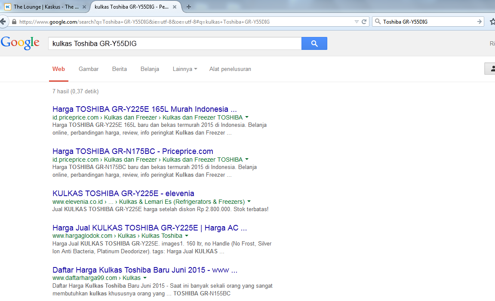
Task: Expand dropdown arrow beside GR-Y225E 165L priceprice URL
Action: (x=247, y=117)
